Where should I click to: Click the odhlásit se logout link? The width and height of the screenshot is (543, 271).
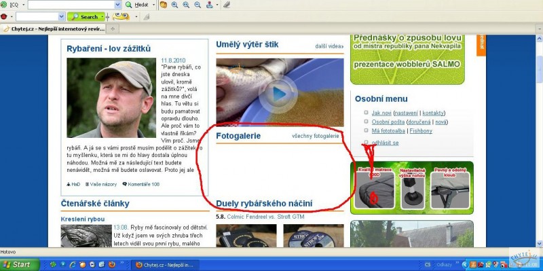(385, 143)
